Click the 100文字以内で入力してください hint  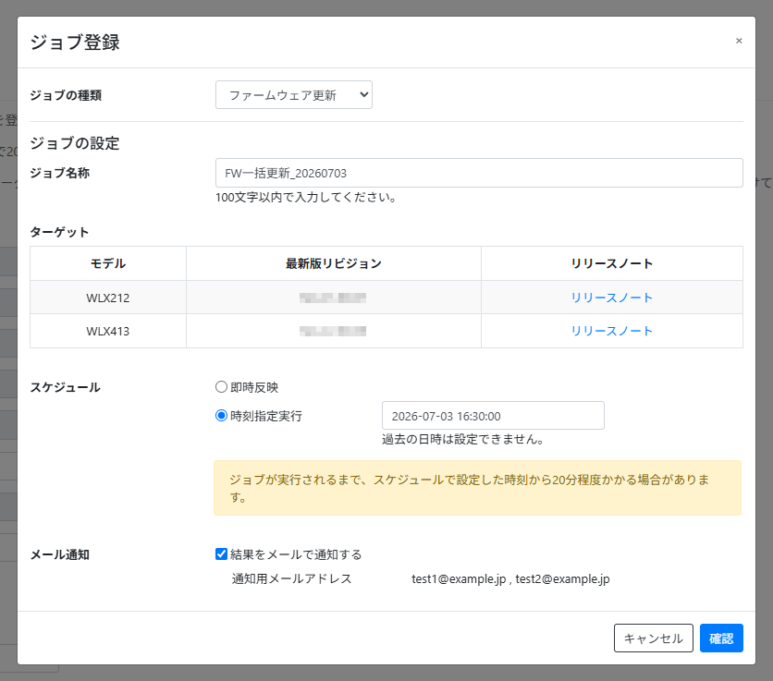[306, 198]
